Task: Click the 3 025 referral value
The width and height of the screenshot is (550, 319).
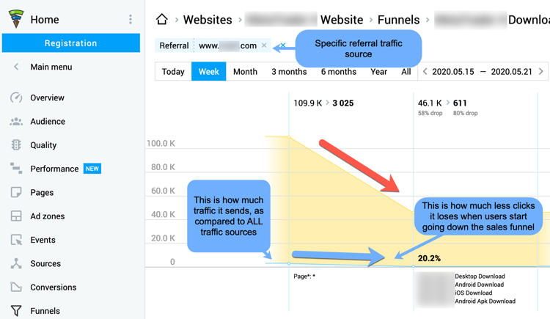Action: pyautogui.click(x=343, y=103)
